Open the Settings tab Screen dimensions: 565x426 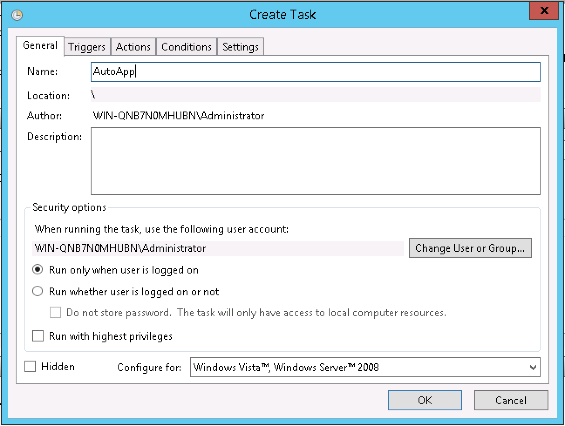240,47
